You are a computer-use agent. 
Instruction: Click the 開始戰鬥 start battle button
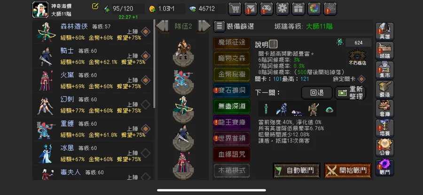point(348,171)
